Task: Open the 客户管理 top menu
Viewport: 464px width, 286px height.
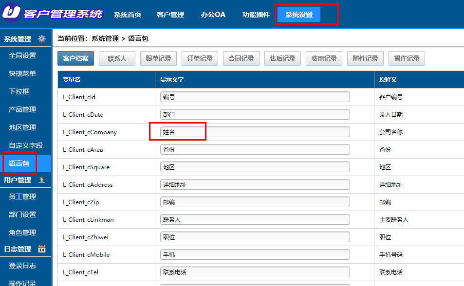Action: (x=170, y=15)
